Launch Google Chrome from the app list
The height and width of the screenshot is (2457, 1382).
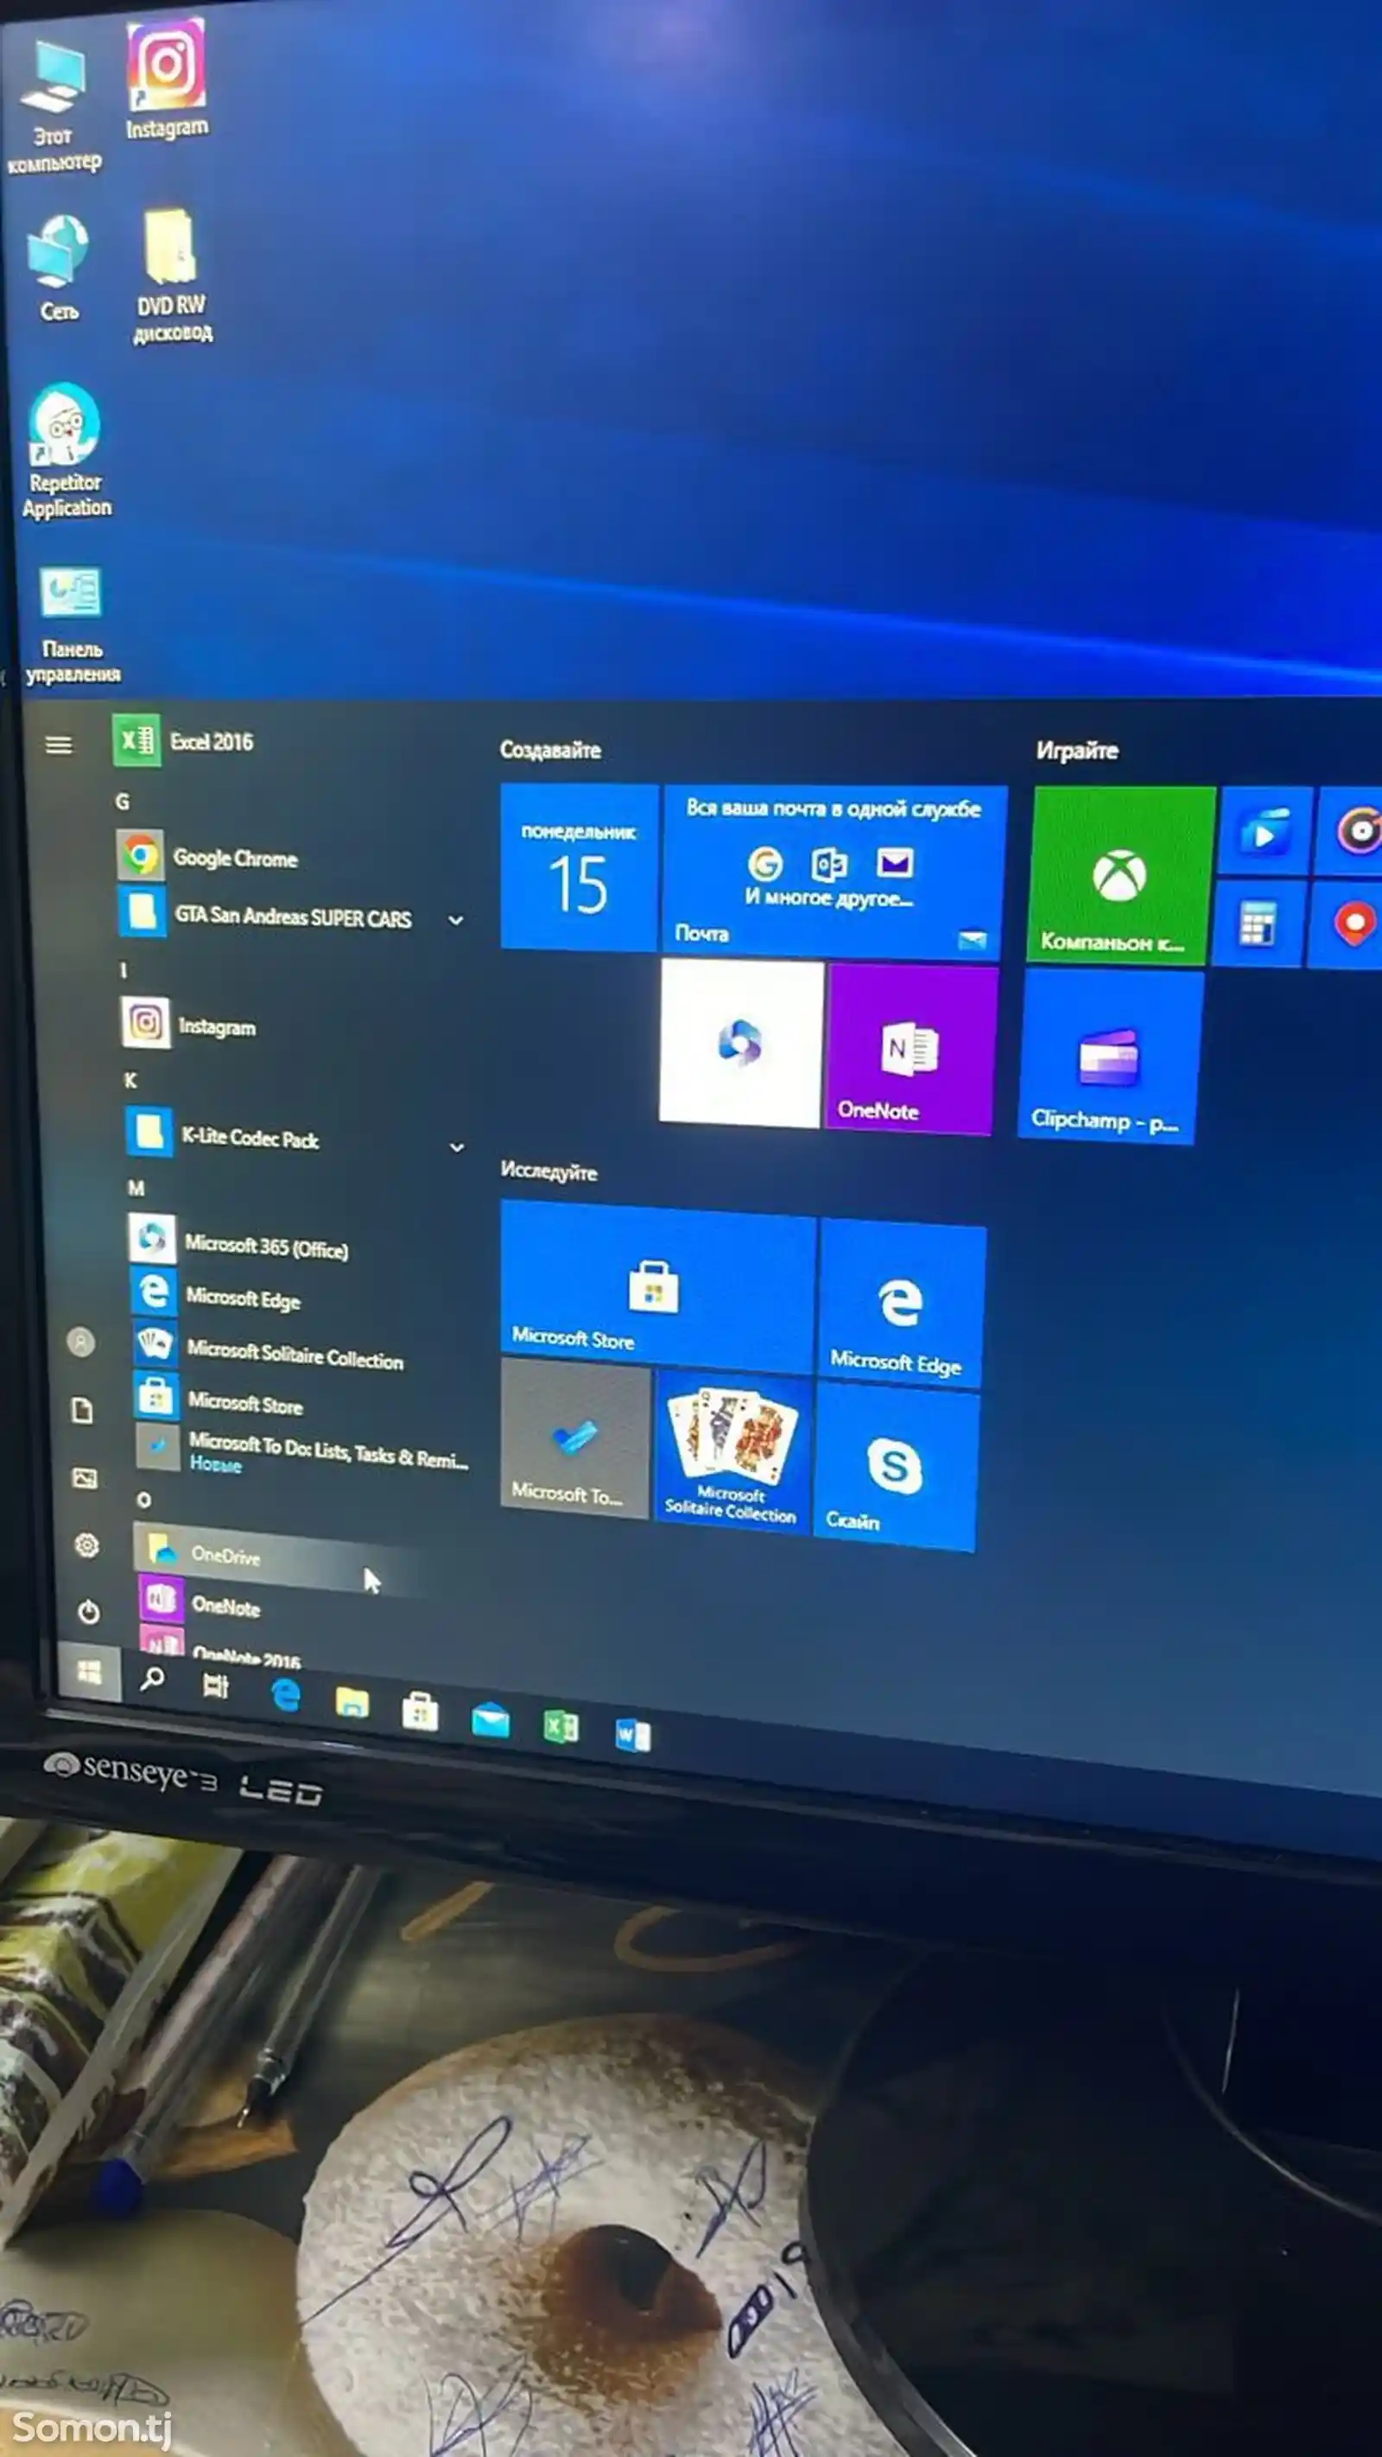pyautogui.click(x=210, y=856)
